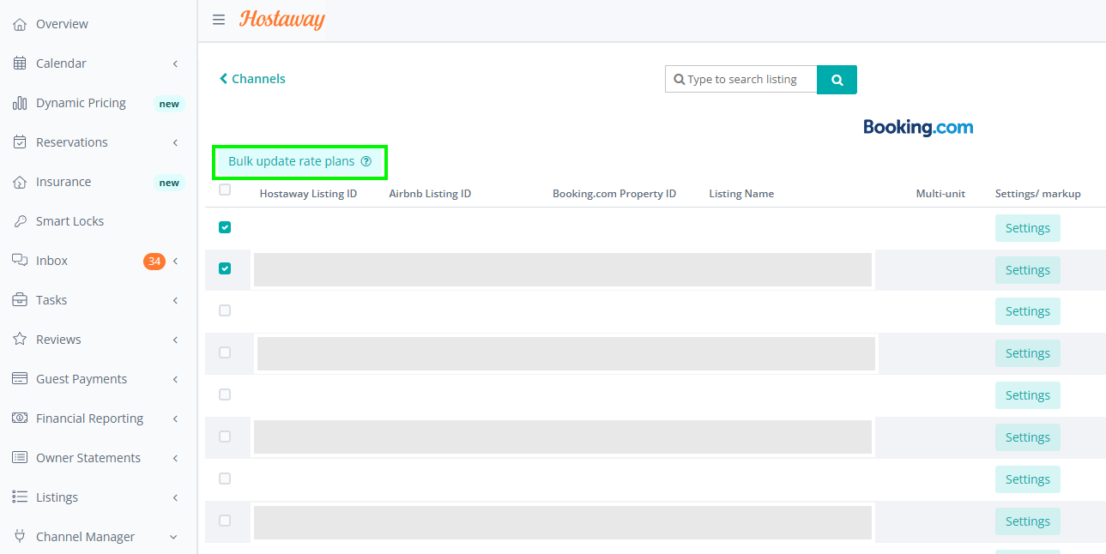Click the Hostaway logo
1106x554 pixels.
coord(282,20)
